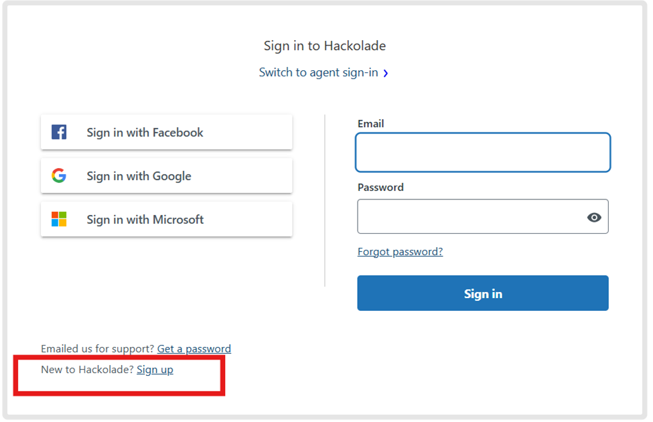This screenshot has height=422, width=653.
Task: Open the Switch to agent sign-in link
Action: tap(318, 72)
